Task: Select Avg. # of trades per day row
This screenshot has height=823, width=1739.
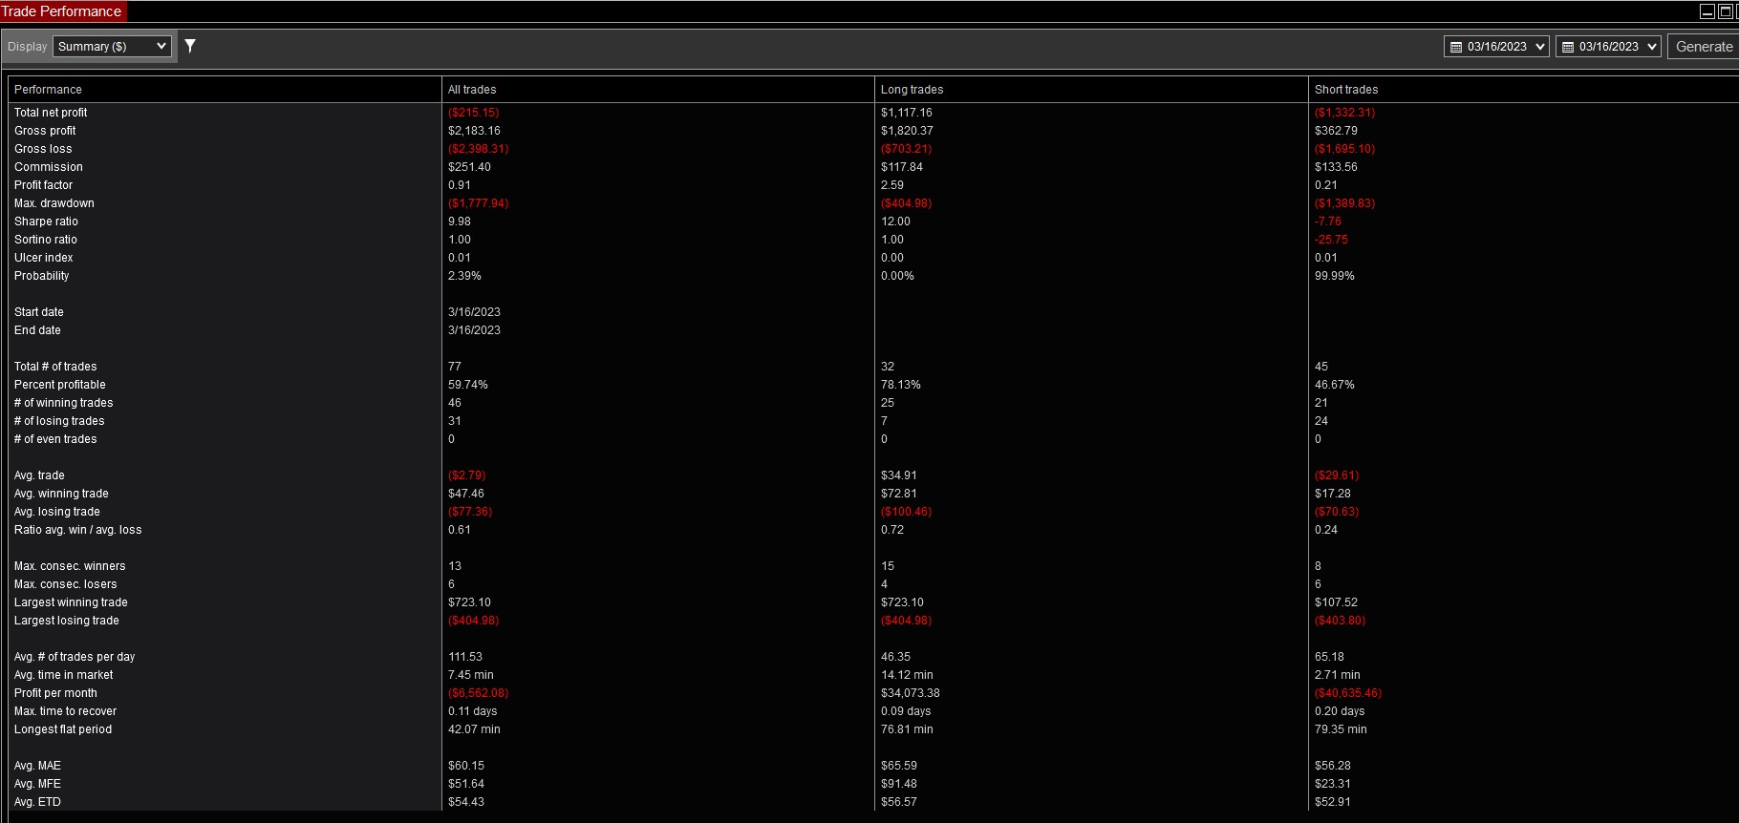Action: coord(75,657)
